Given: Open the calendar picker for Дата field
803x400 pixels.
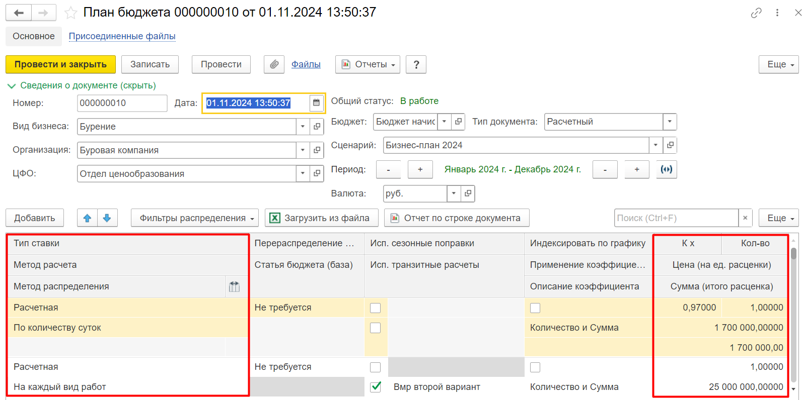Looking at the screenshot, I should (x=316, y=103).
